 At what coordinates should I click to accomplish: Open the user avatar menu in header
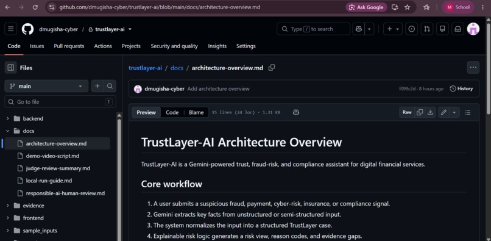473,29
